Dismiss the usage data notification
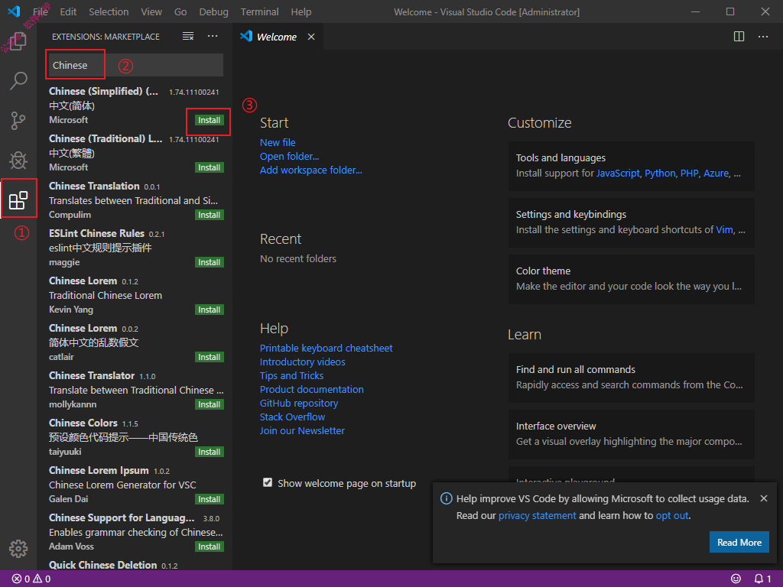This screenshot has width=783, height=587. [764, 498]
